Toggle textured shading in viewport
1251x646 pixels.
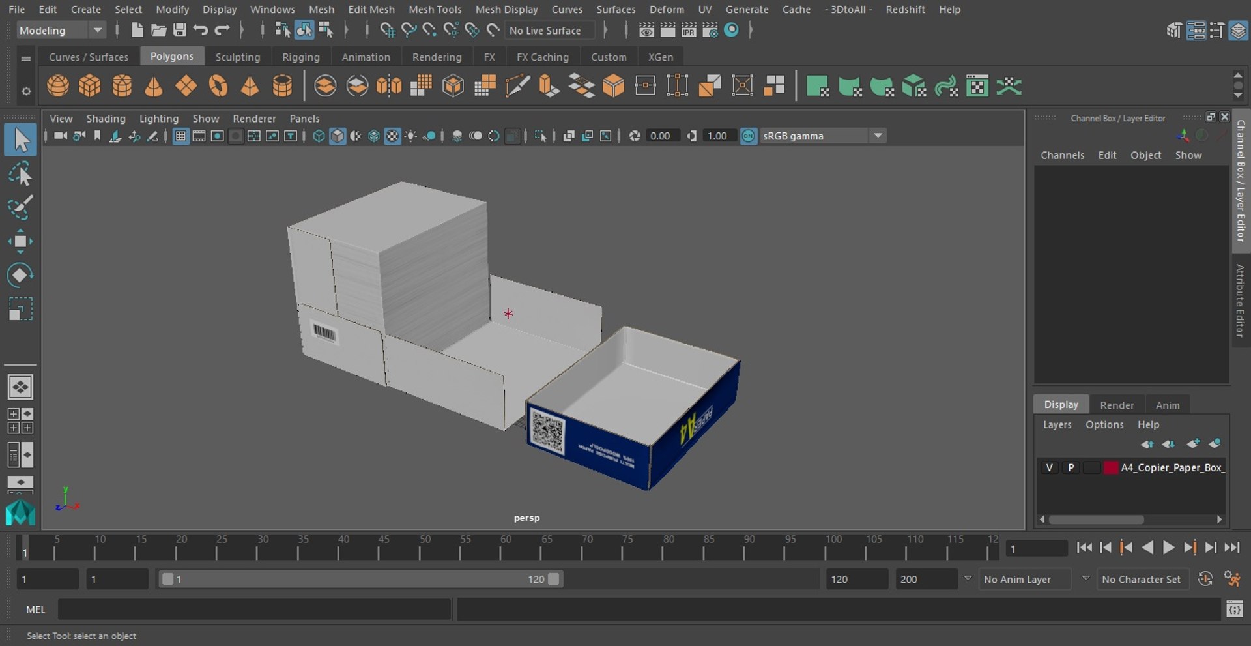(x=392, y=136)
